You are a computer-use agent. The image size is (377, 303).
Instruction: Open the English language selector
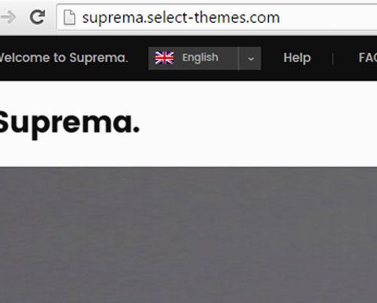204,58
